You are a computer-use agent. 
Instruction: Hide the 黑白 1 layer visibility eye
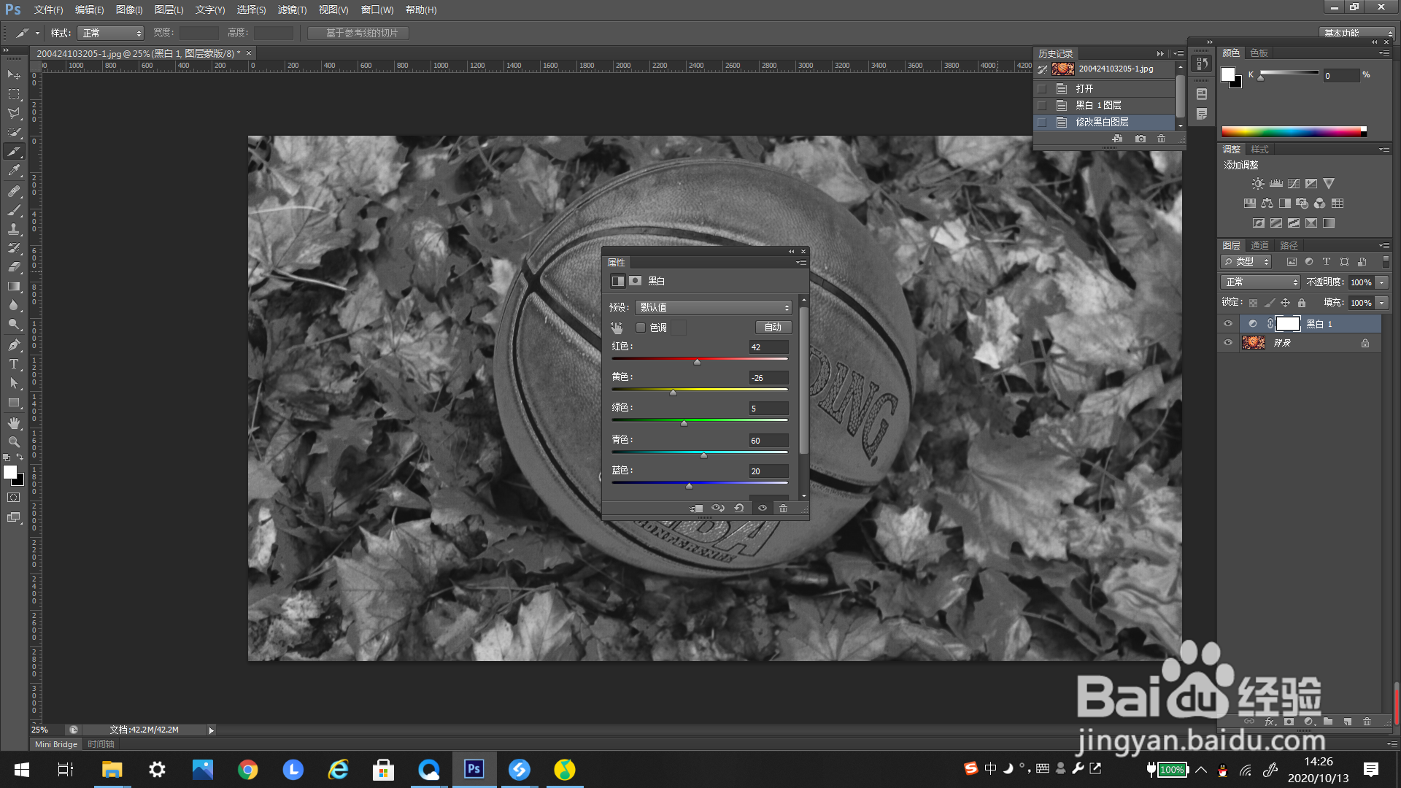click(1228, 323)
